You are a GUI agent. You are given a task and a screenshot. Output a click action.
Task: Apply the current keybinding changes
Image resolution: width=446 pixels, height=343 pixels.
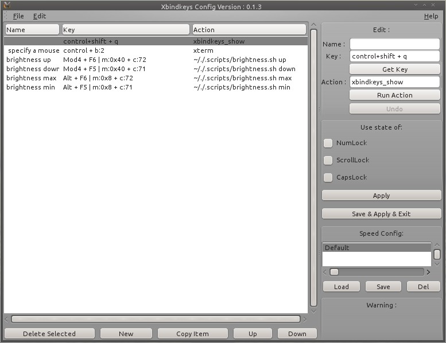(382, 196)
